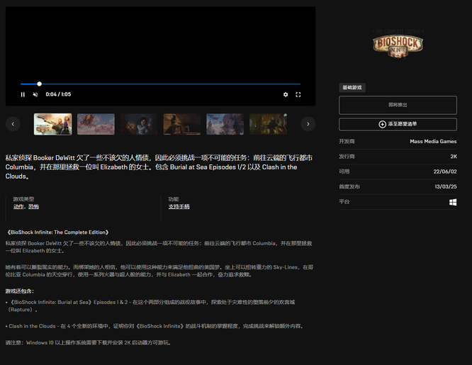Click initial release date 13/03/25

click(446, 186)
